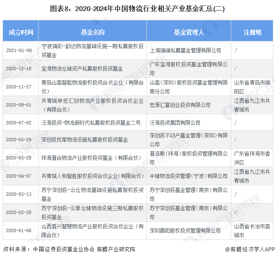275x258 pixels.
Task: Click fund name 苏宁深创投-云享仓储物流设施三期私募股权投资基金
Action: tap(93, 213)
